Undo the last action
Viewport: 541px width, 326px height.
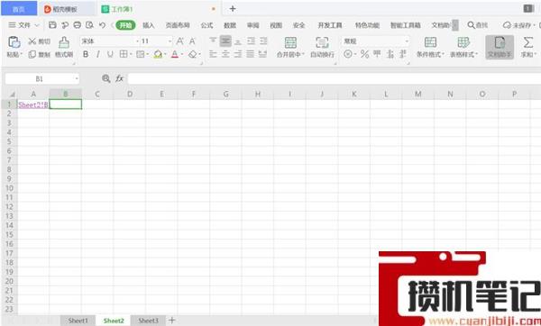pyautogui.click(x=102, y=25)
